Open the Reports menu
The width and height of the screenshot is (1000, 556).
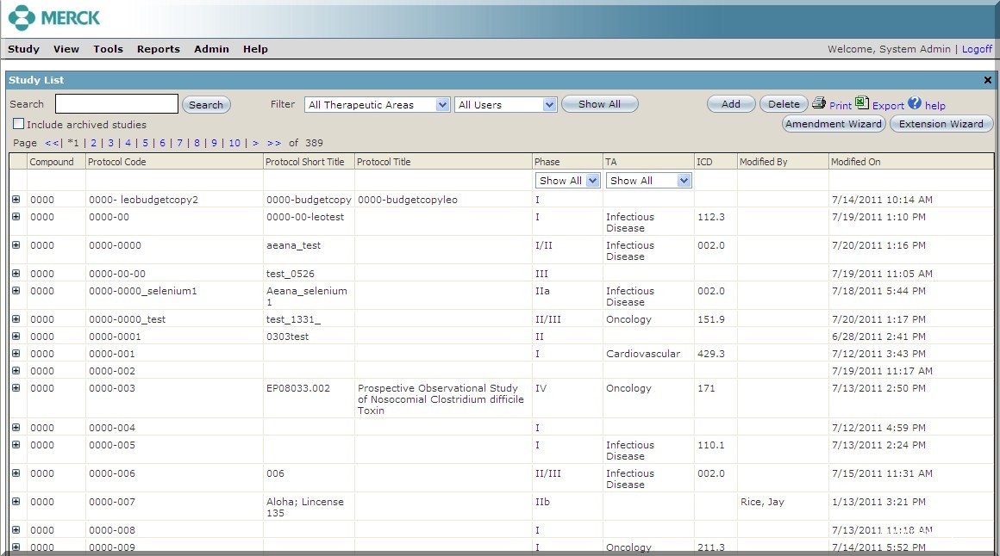click(159, 49)
